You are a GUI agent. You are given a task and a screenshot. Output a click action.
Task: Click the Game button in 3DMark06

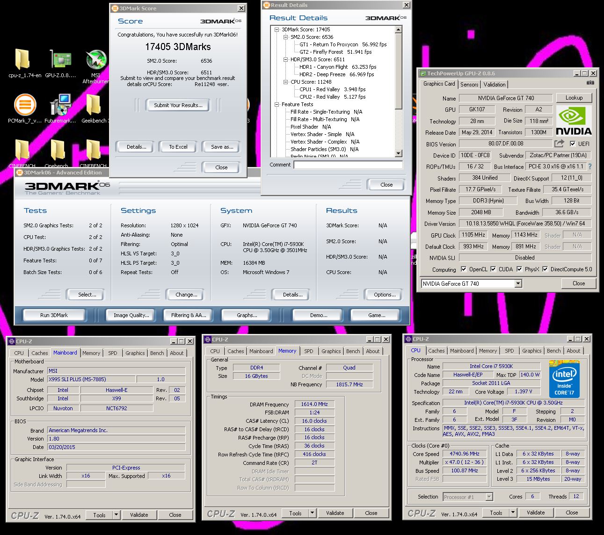pyautogui.click(x=377, y=315)
